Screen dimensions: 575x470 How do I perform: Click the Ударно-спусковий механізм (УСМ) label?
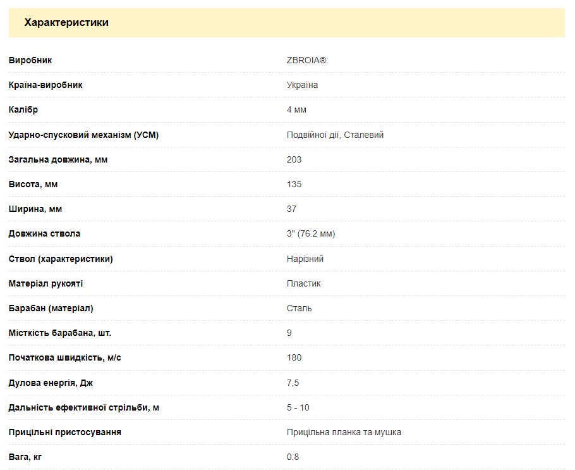(83, 135)
